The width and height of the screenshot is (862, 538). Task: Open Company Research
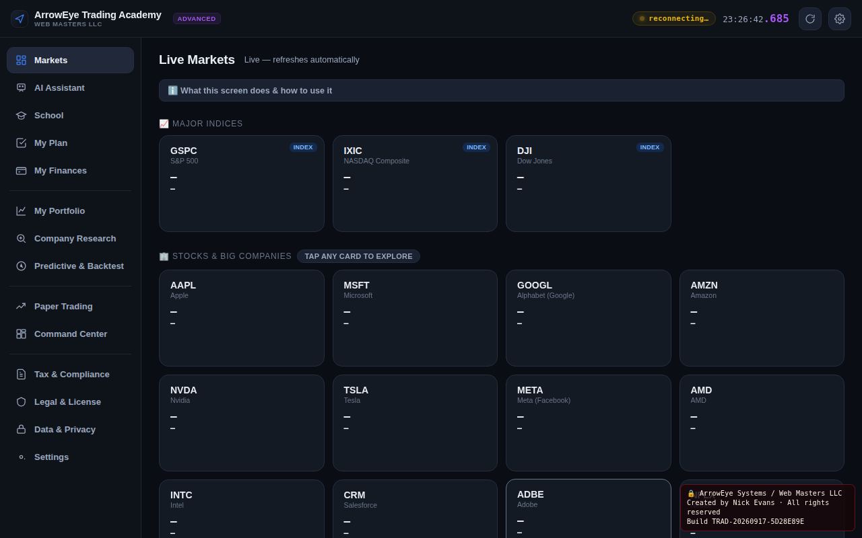70,239
